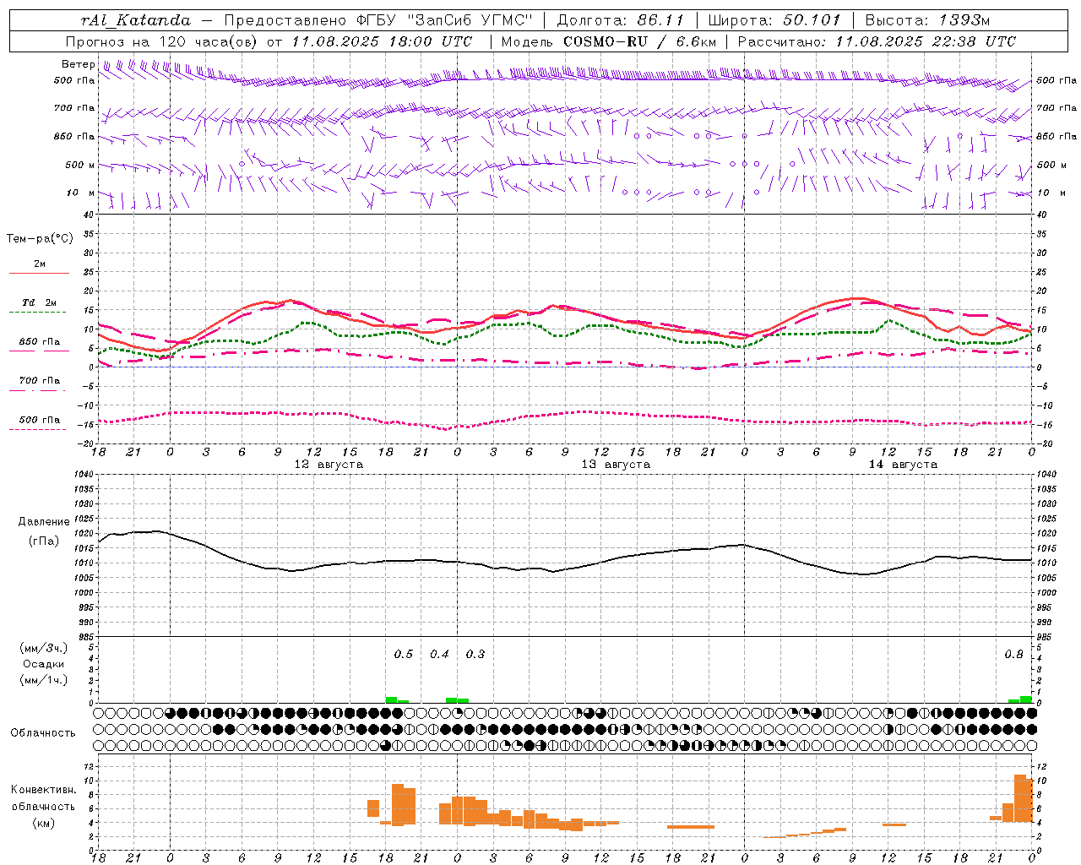The width and height of the screenshot is (1081, 865).
Task: Click the Осадки precipitation panel label
Action: [x=44, y=664]
